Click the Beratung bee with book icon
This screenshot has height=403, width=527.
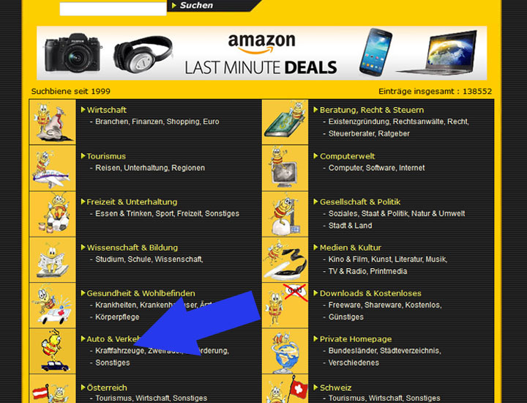pos(285,122)
